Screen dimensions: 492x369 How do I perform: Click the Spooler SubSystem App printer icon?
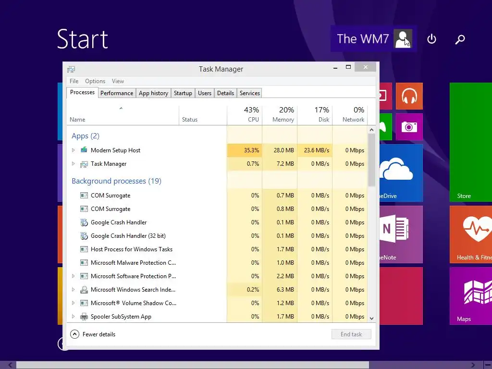[x=84, y=316]
